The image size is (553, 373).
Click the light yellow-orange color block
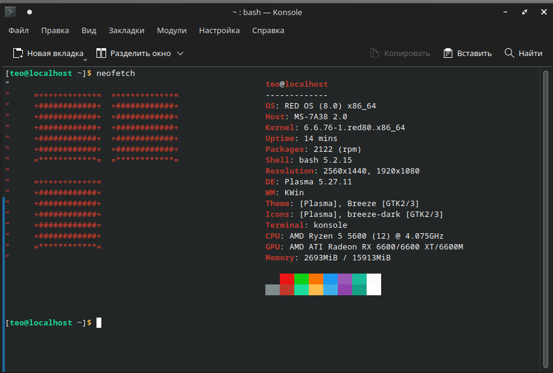(x=316, y=290)
